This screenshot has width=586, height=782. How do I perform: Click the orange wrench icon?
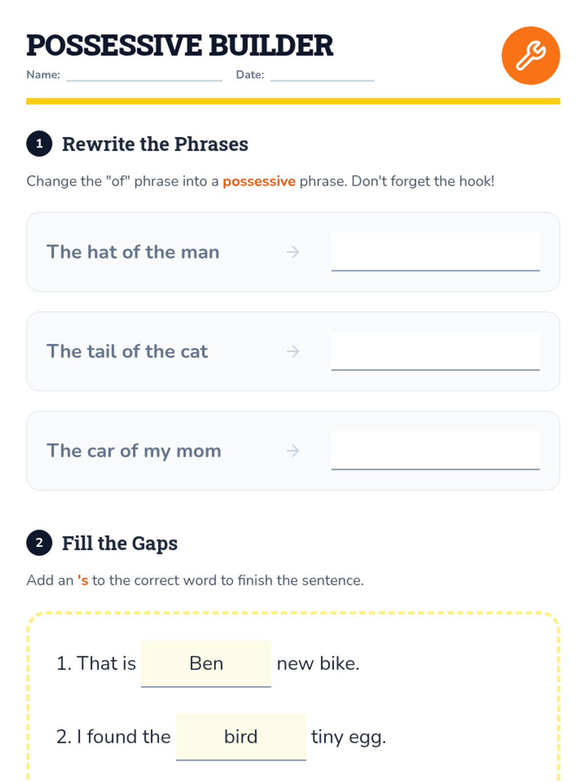click(x=530, y=55)
